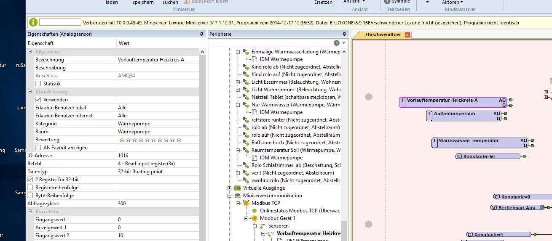Click the green info status icon
This screenshot has width=552, height=241.
(33, 22)
